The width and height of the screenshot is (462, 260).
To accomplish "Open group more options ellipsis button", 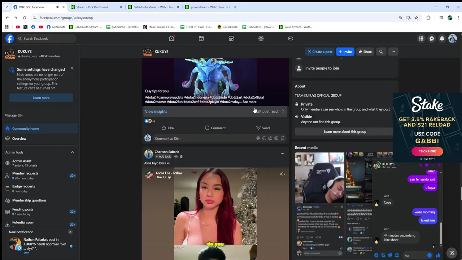I will point(393,52).
